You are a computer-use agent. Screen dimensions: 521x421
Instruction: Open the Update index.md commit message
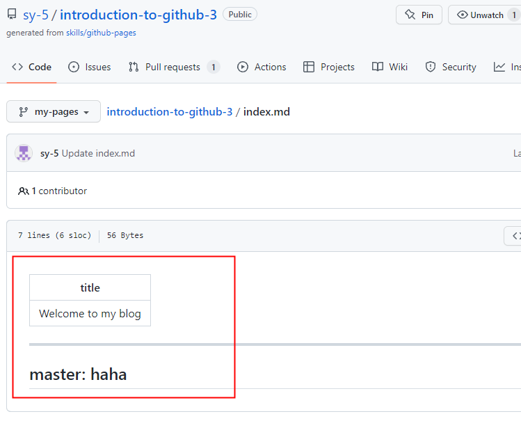(x=98, y=153)
